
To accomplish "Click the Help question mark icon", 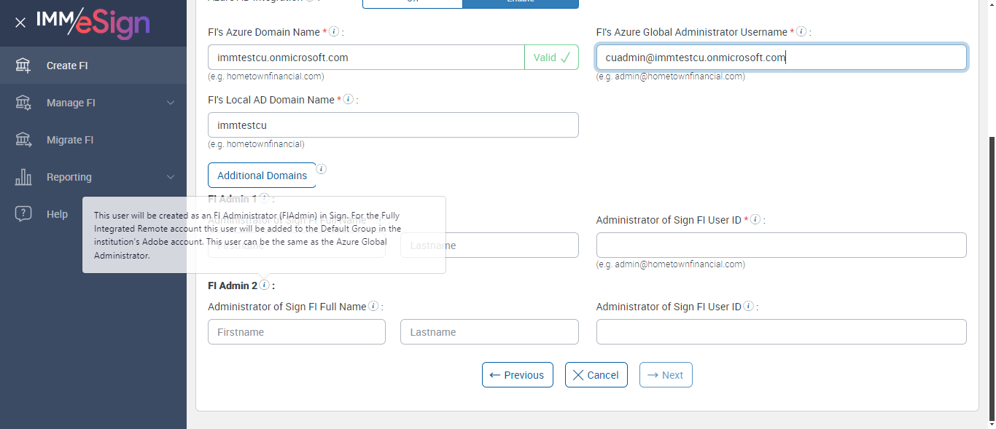I will [x=23, y=214].
